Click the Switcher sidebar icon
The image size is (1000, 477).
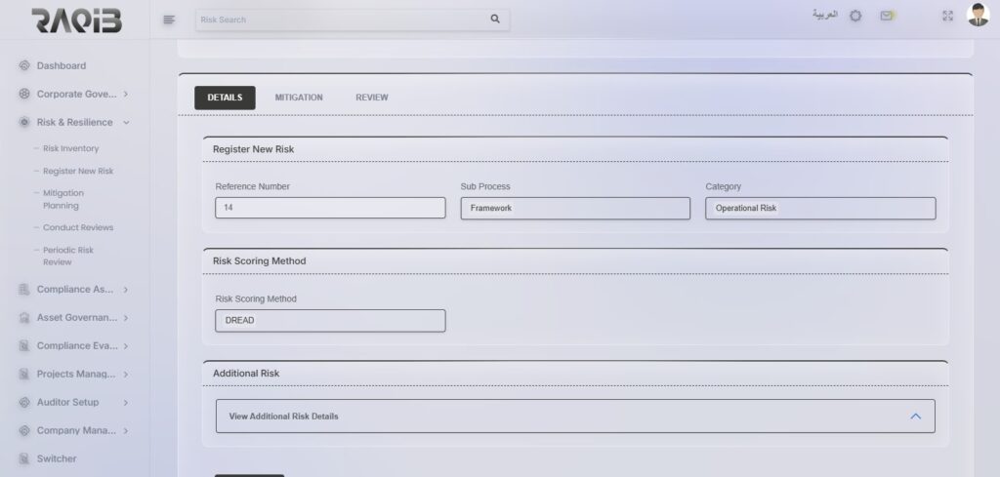(x=24, y=458)
